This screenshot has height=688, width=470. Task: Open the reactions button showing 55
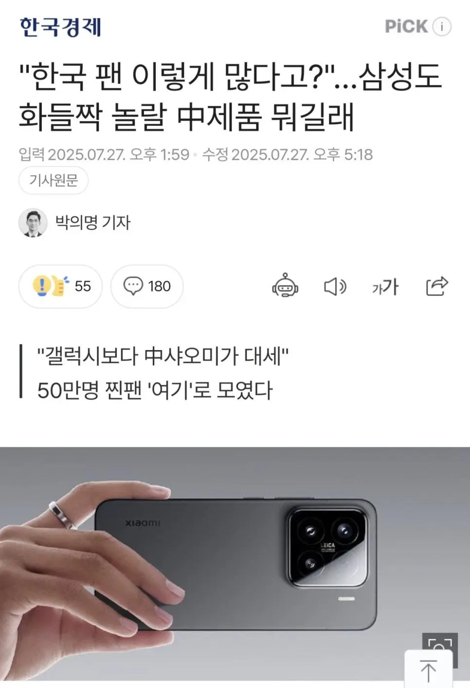pos(61,286)
